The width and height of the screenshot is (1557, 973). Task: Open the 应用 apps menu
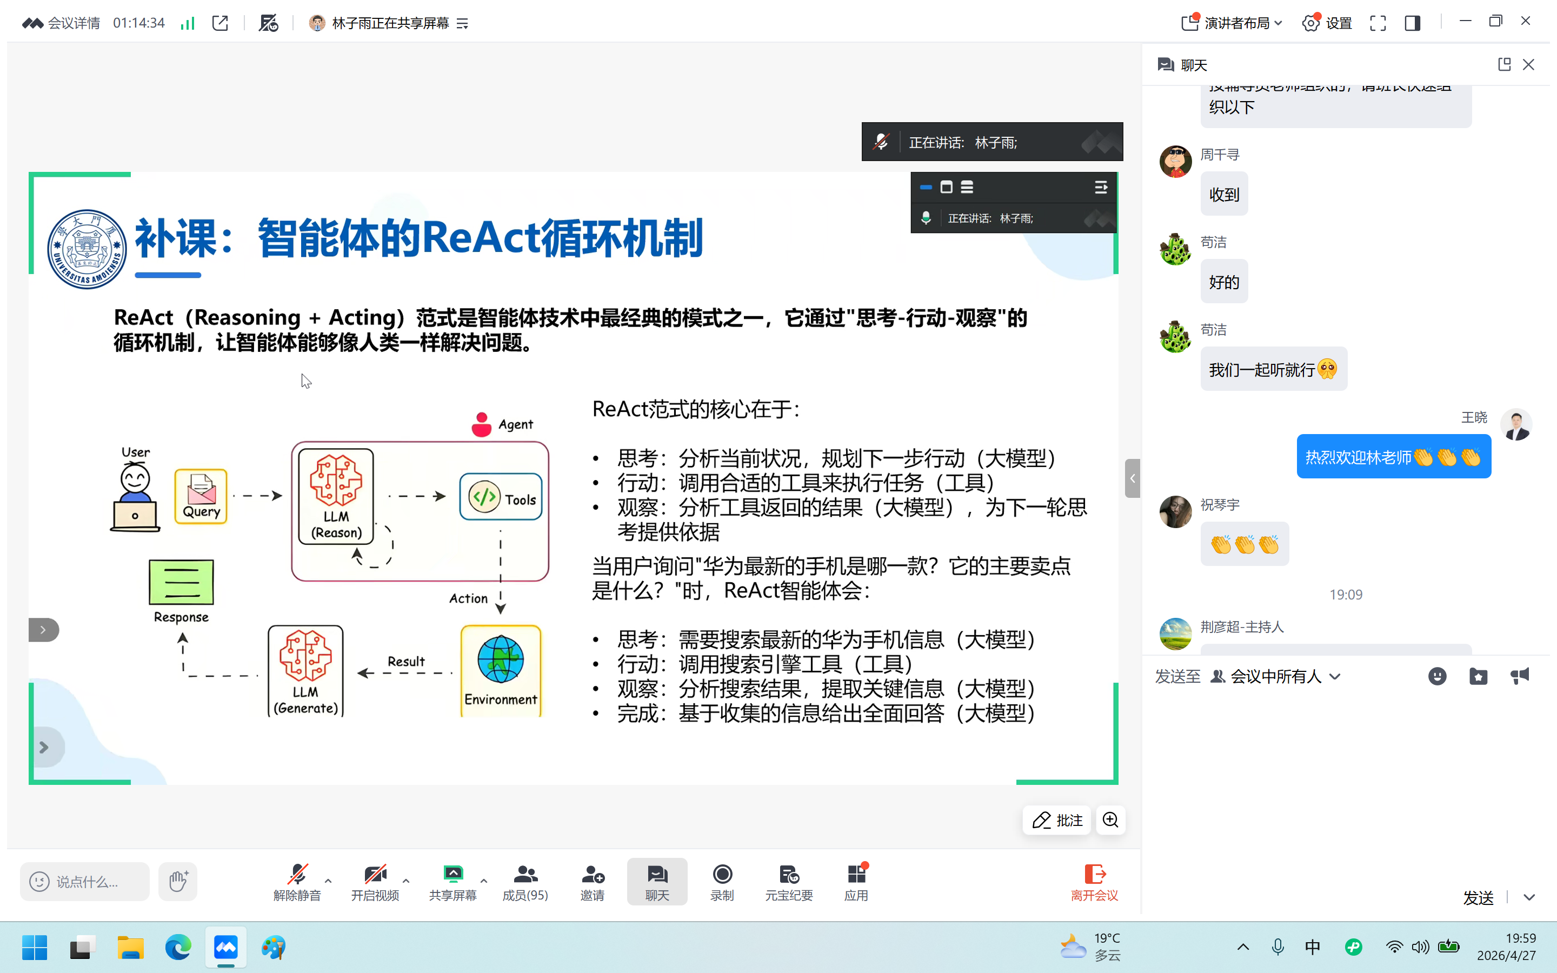pos(856,882)
